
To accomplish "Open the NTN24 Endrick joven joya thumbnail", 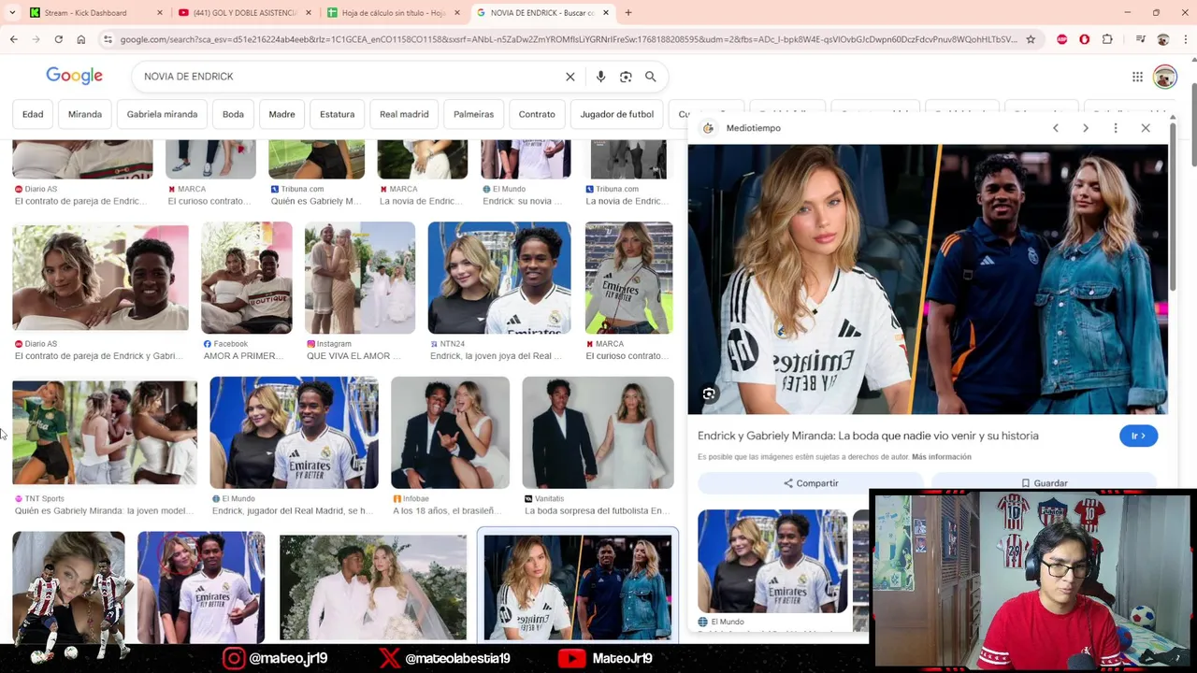I will click(x=499, y=278).
